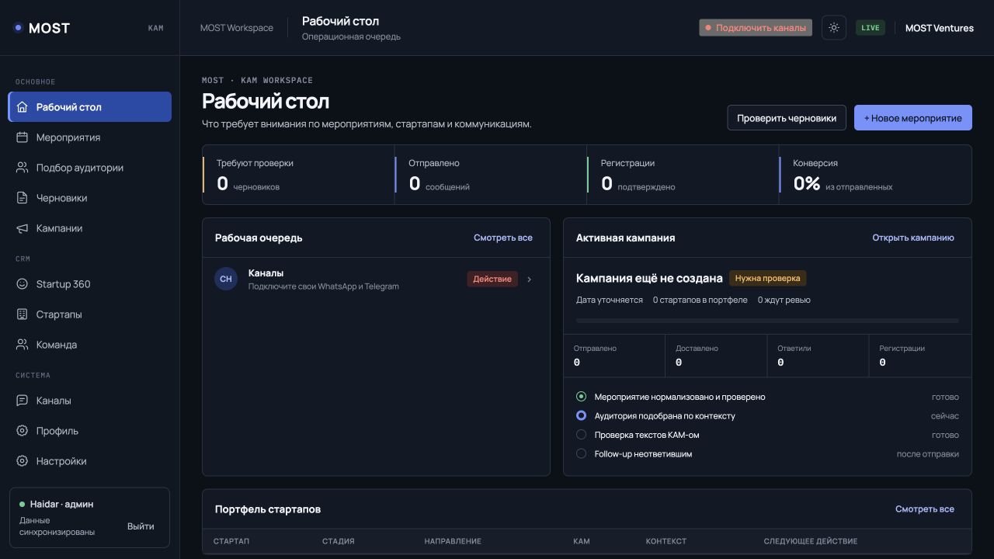This screenshot has height=559, width=994.
Task: Click the MOST logo in the sidebar
Action: [42, 28]
